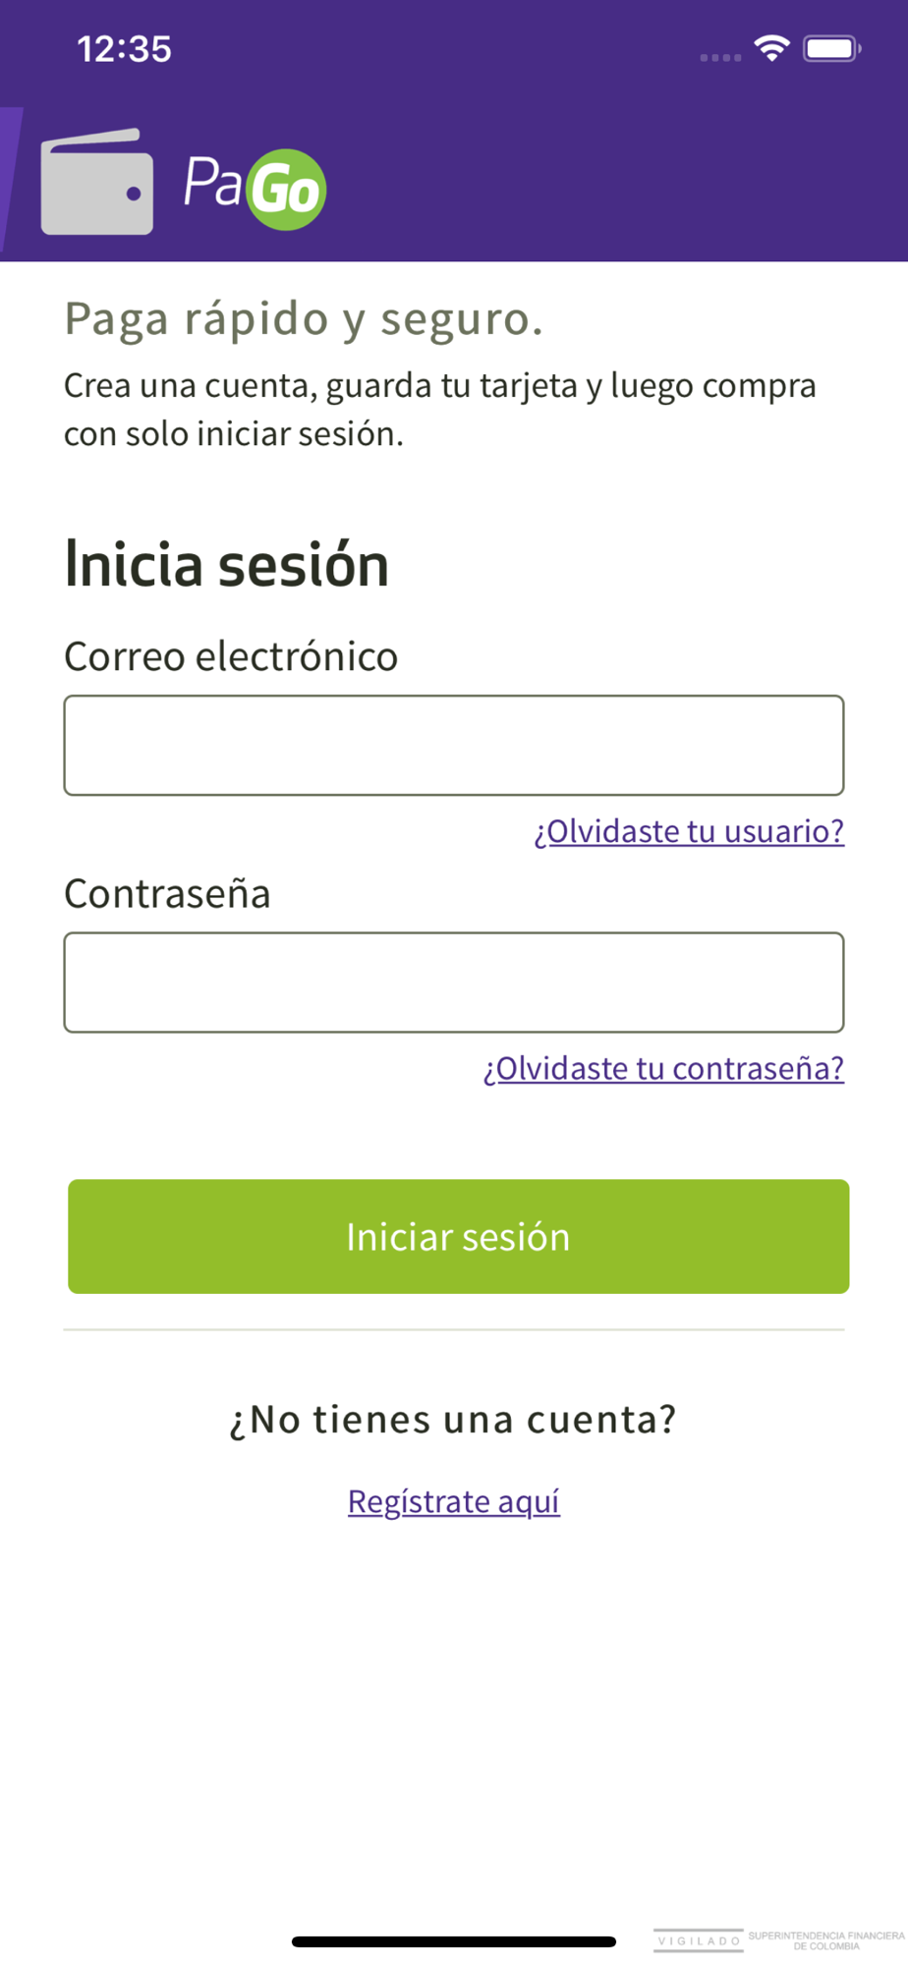Tap the green Go circle logo
This screenshot has height=1965, width=908.
(x=286, y=190)
